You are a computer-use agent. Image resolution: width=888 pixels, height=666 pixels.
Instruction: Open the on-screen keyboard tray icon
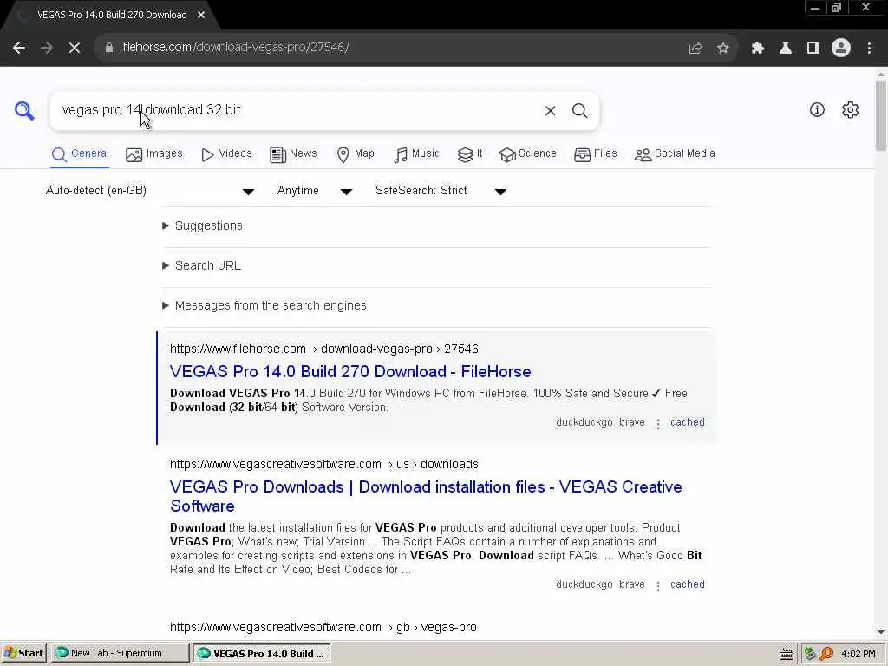(786, 654)
